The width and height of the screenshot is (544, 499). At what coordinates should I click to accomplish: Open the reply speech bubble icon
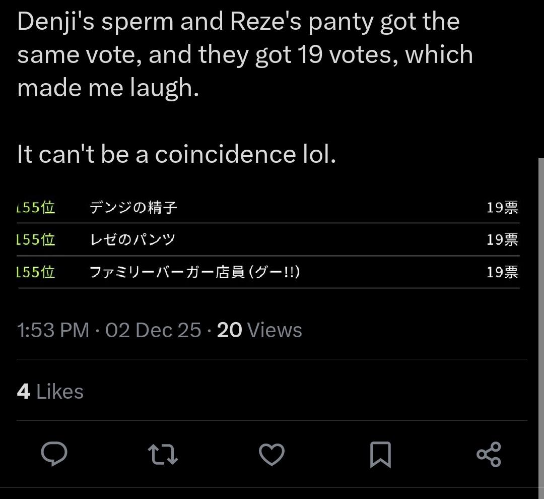click(x=54, y=454)
